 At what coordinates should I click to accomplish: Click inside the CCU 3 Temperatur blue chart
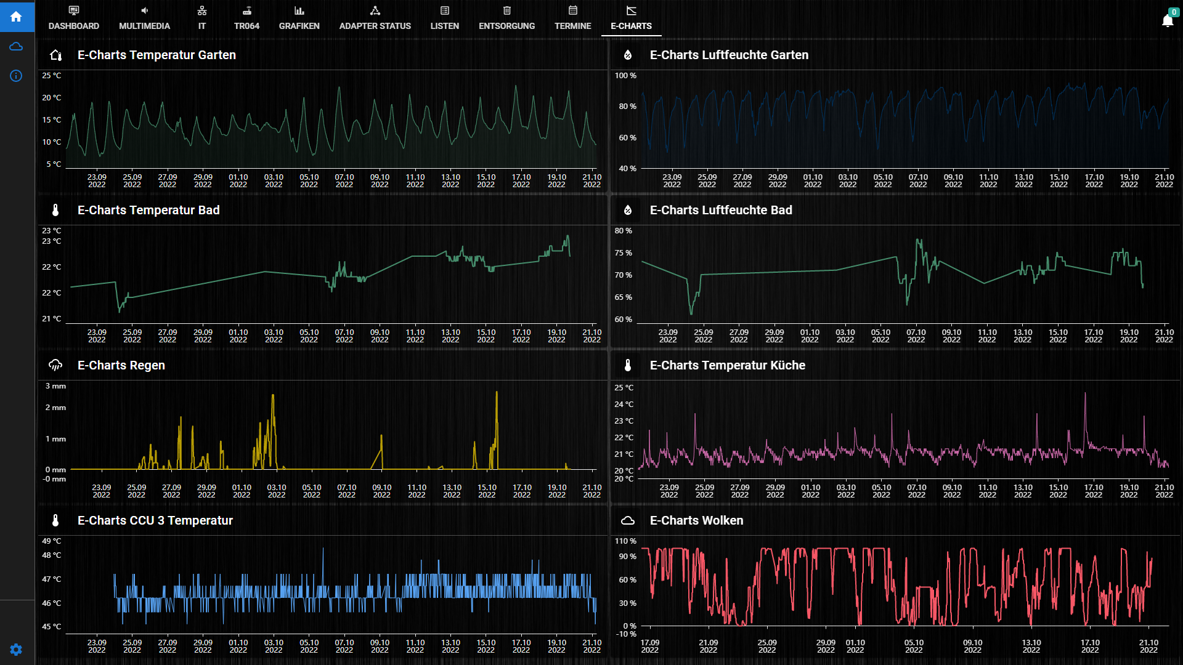pos(331,587)
